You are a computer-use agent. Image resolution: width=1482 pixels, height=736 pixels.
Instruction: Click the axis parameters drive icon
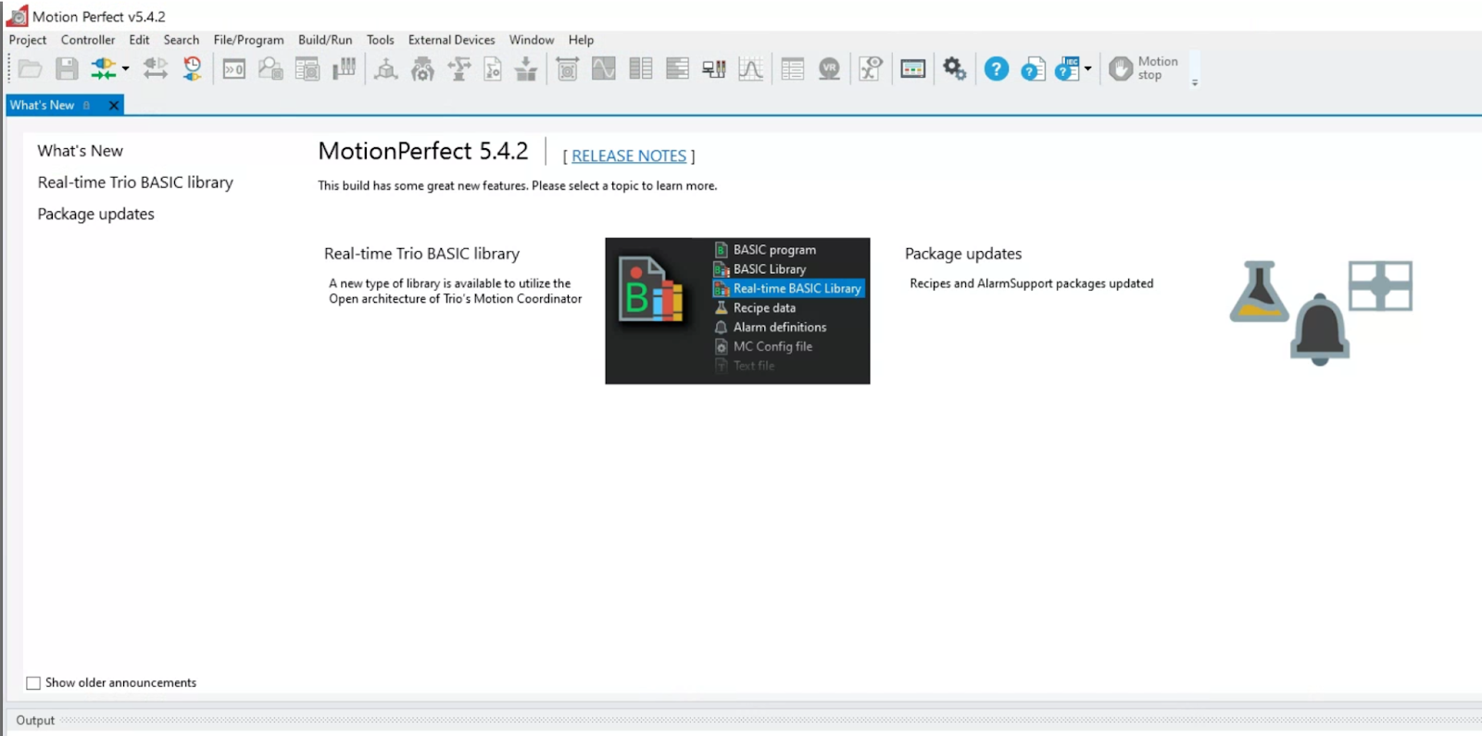click(567, 69)
